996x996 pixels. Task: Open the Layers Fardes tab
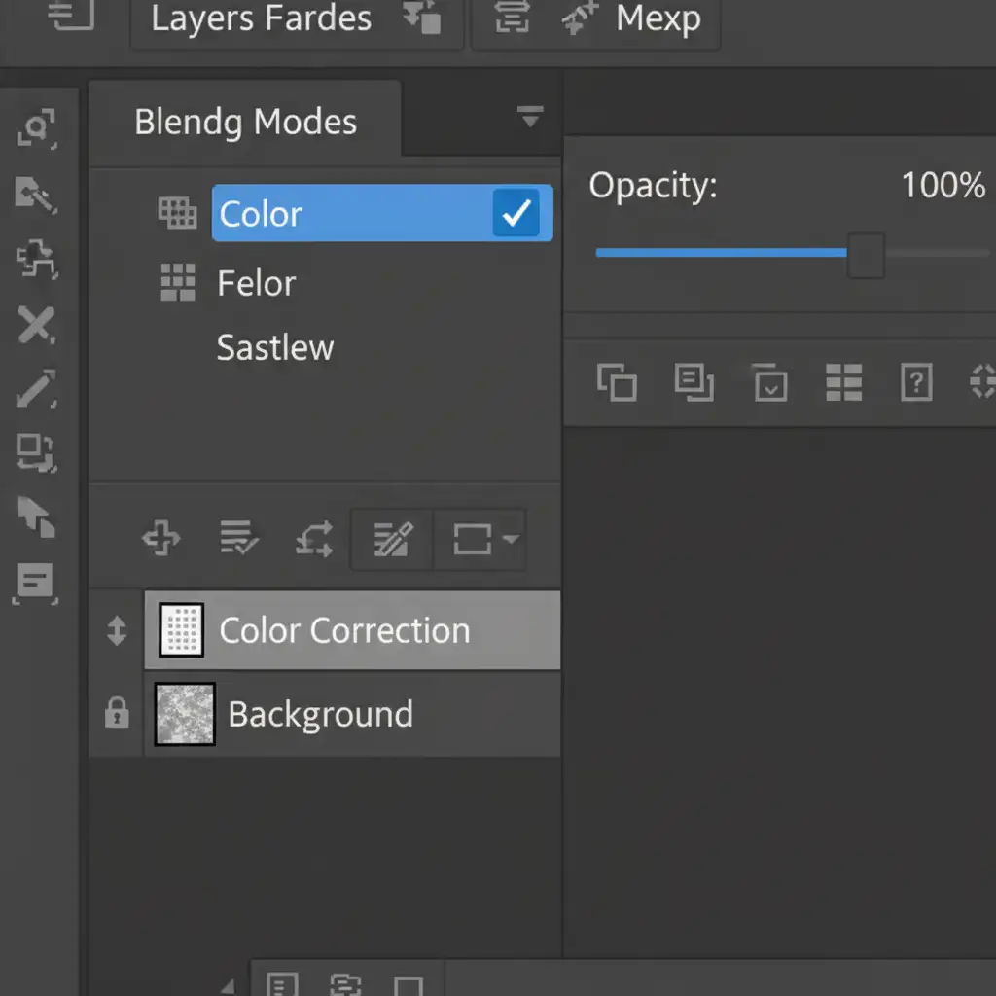click(261, 19)
